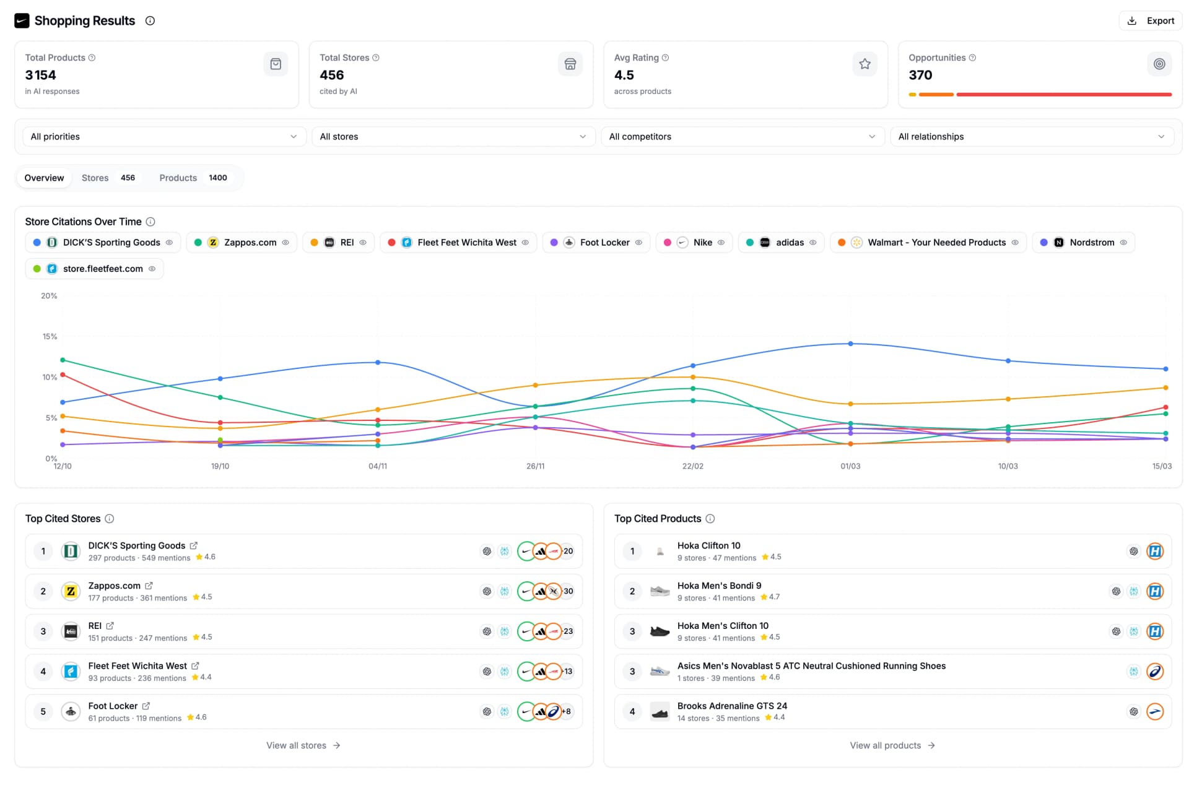Click the pink Nike legend color dot

[667, 243]
